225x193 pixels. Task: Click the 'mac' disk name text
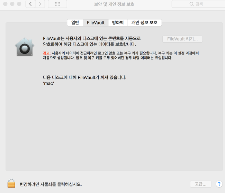click(x=49, y=84)
